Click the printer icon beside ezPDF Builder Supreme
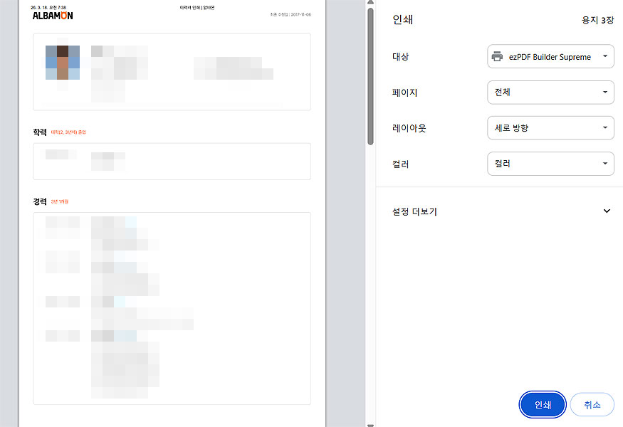The image size is (623, 427). coord(498,56)
